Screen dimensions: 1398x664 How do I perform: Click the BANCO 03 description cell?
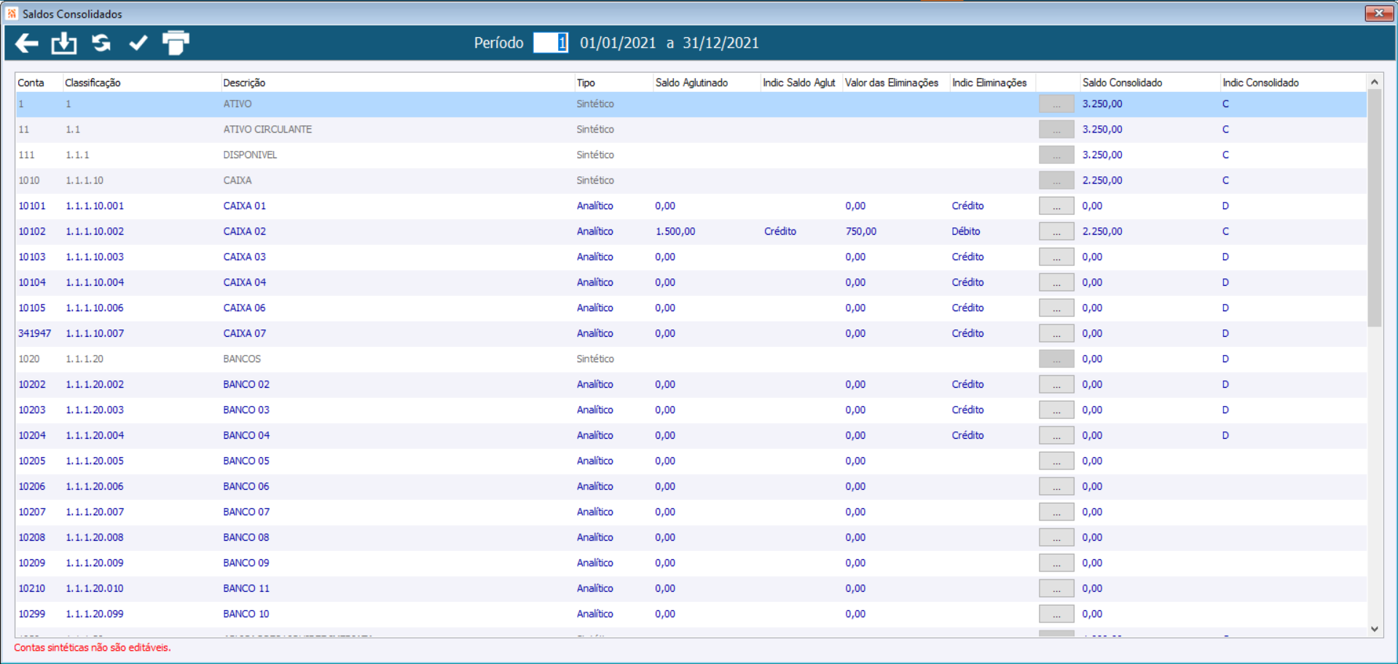pos(246,410)
